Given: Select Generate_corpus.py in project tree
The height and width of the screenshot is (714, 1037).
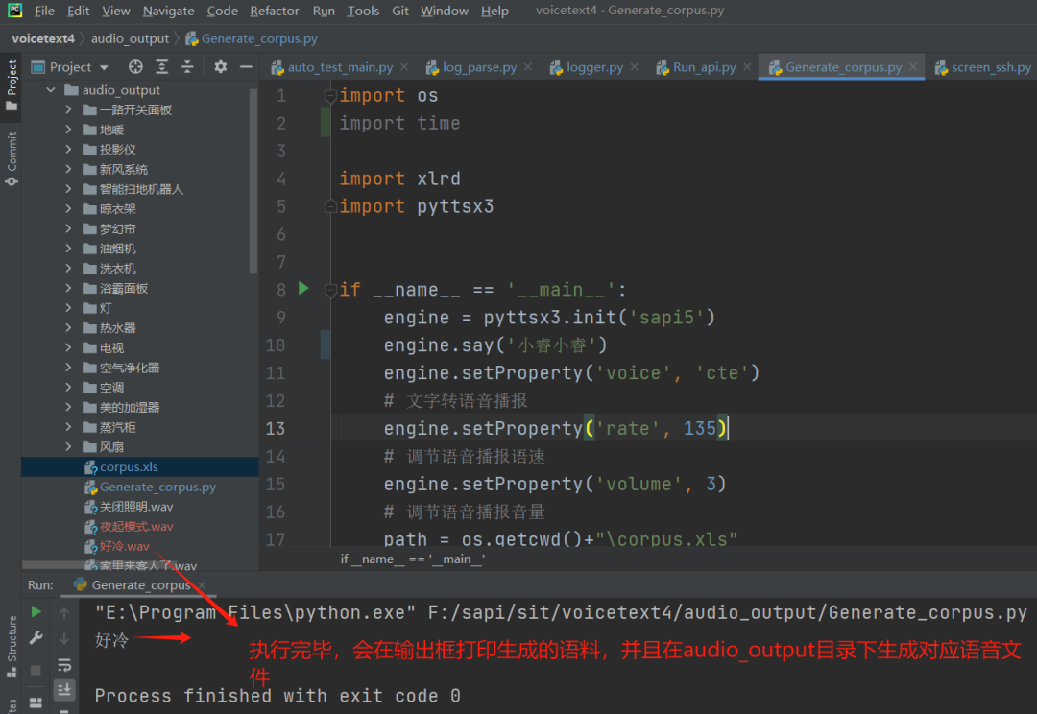Looking at the screenshot, I should (139, 487).
